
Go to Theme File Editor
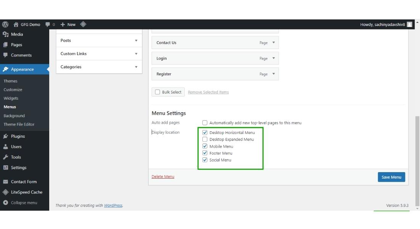click(19, 124)
